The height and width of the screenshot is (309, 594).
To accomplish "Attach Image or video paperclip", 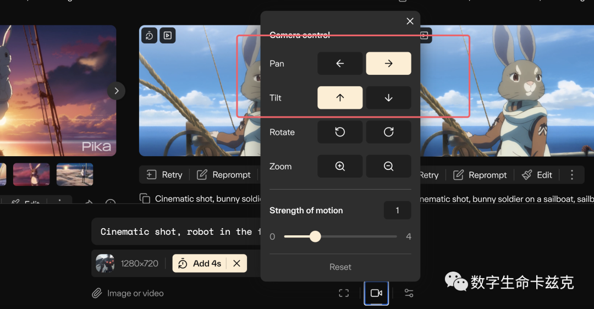I will pyautogui.click(x=97, y=293).
